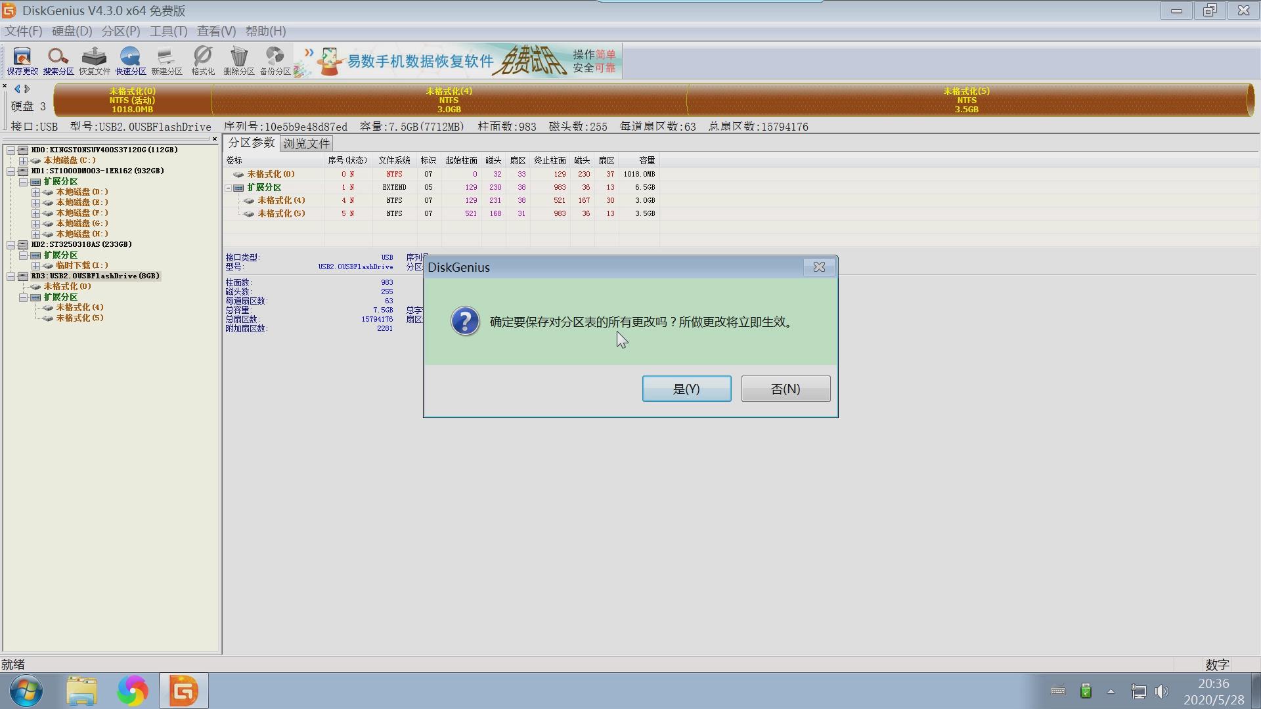Confirm saving by clicking 是(Y)
Viewport: 1261px width, 709px height.
[x=686, y=388]
